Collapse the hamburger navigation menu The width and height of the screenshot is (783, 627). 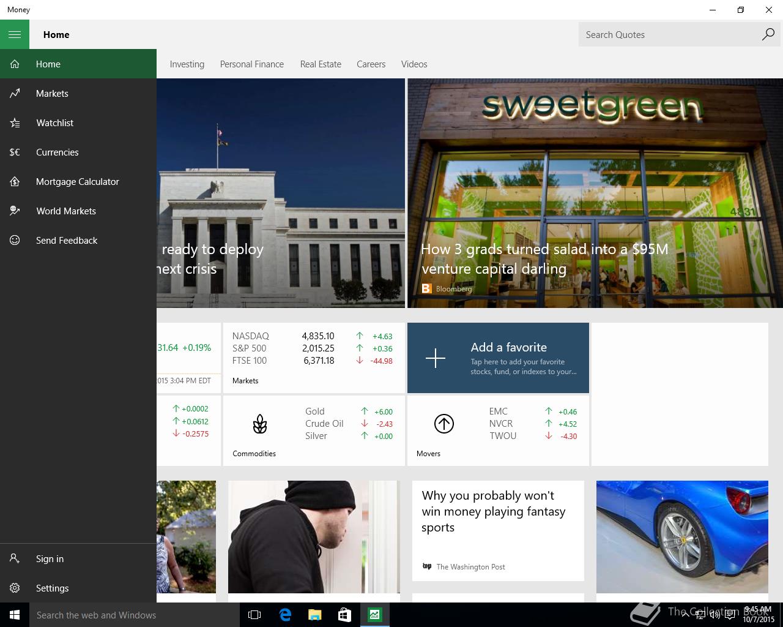[15, 34]
